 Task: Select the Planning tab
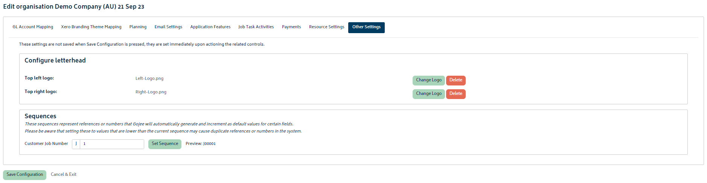[x=138, y=27]
